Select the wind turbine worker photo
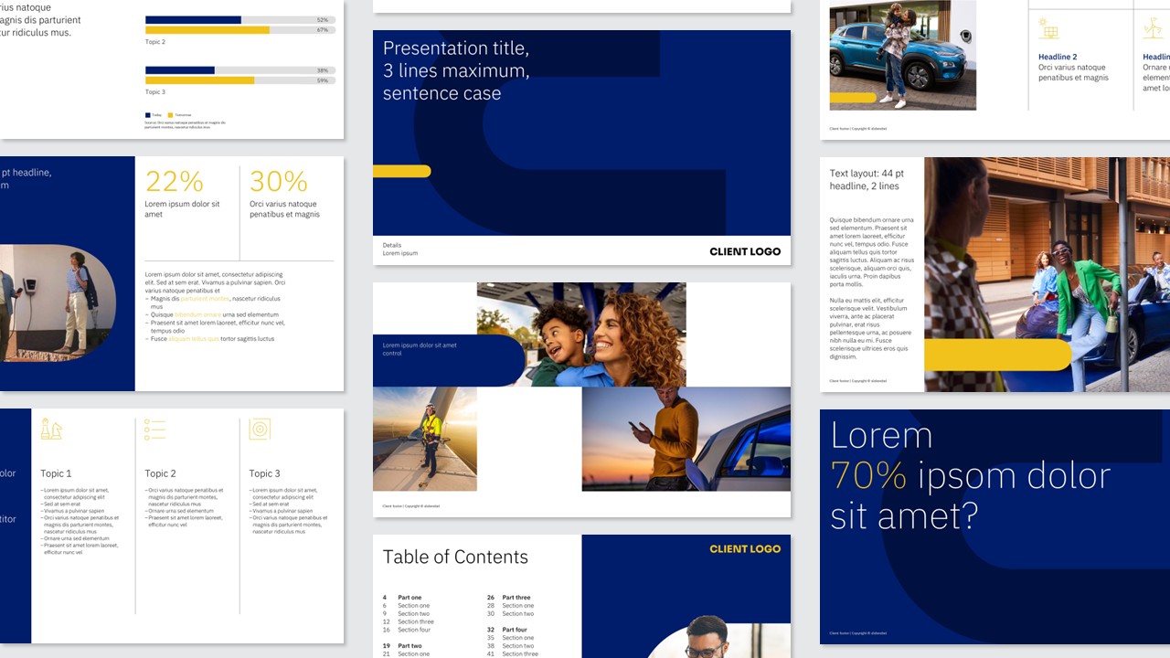The image size is (1170, 658). point(424,439)
